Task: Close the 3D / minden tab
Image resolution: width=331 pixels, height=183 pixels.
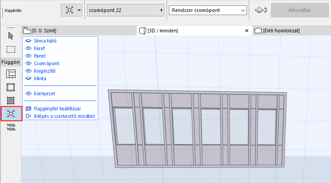Action: pyautogui.click(x=247, y=31)
